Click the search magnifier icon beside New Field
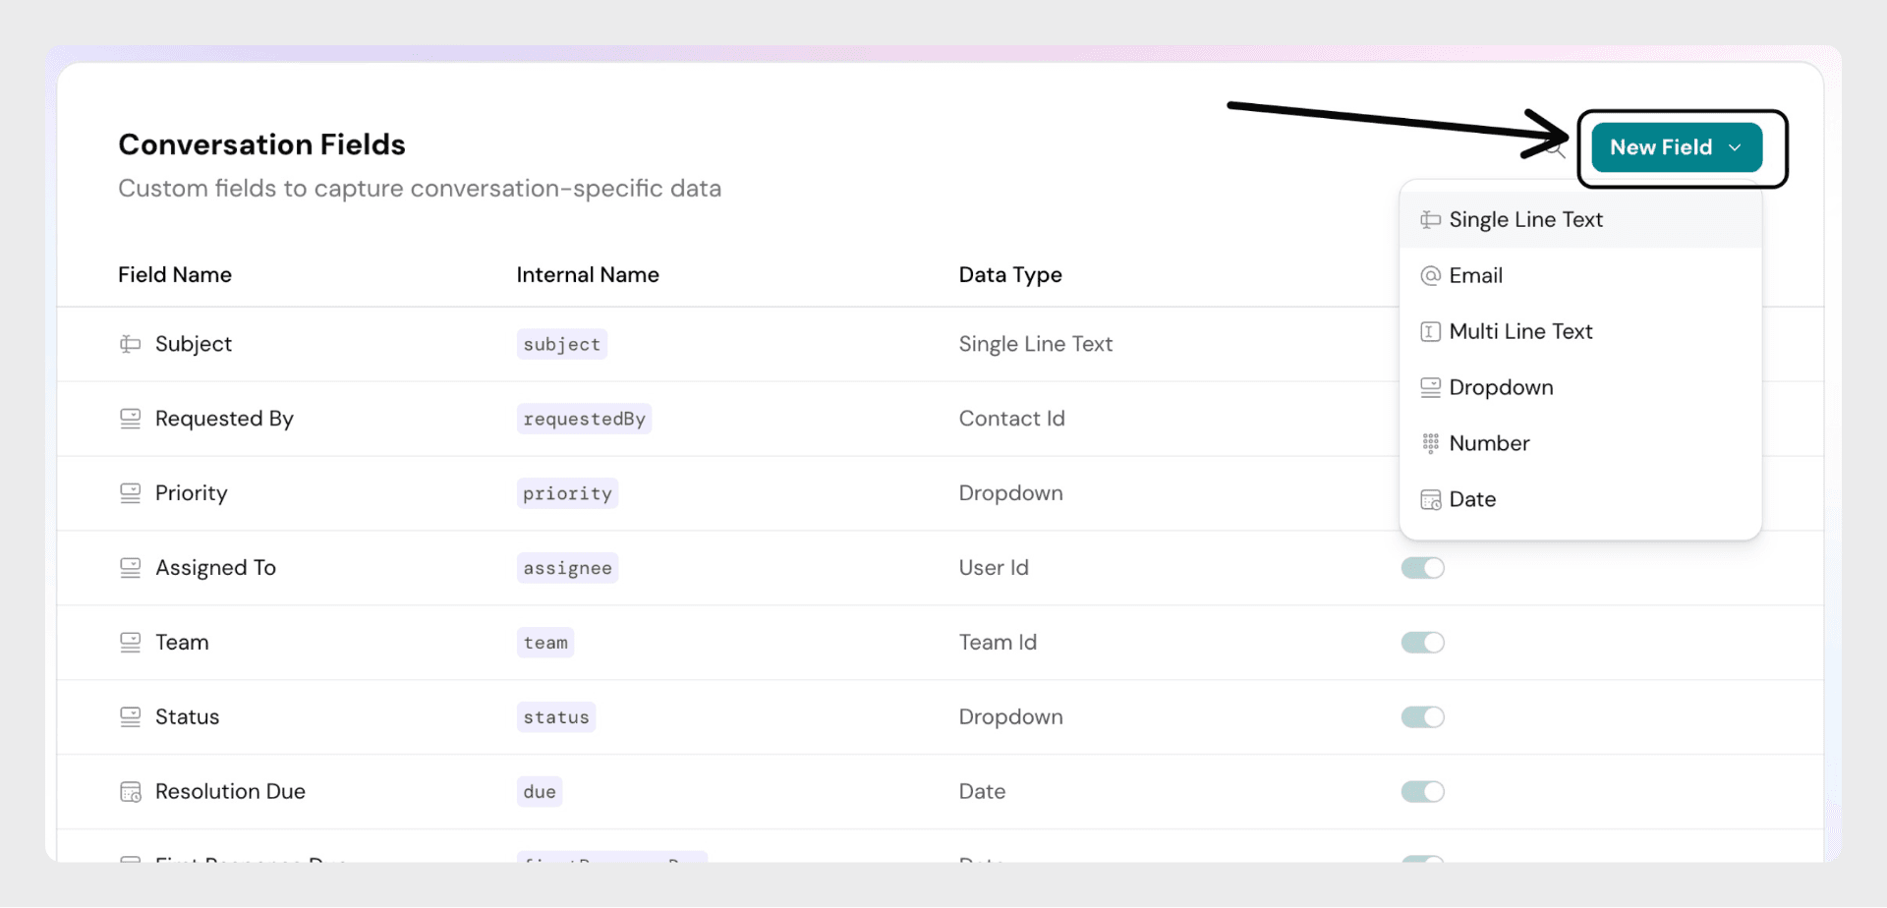Screen dimensions: 1887x908 tap(1557, 150)
